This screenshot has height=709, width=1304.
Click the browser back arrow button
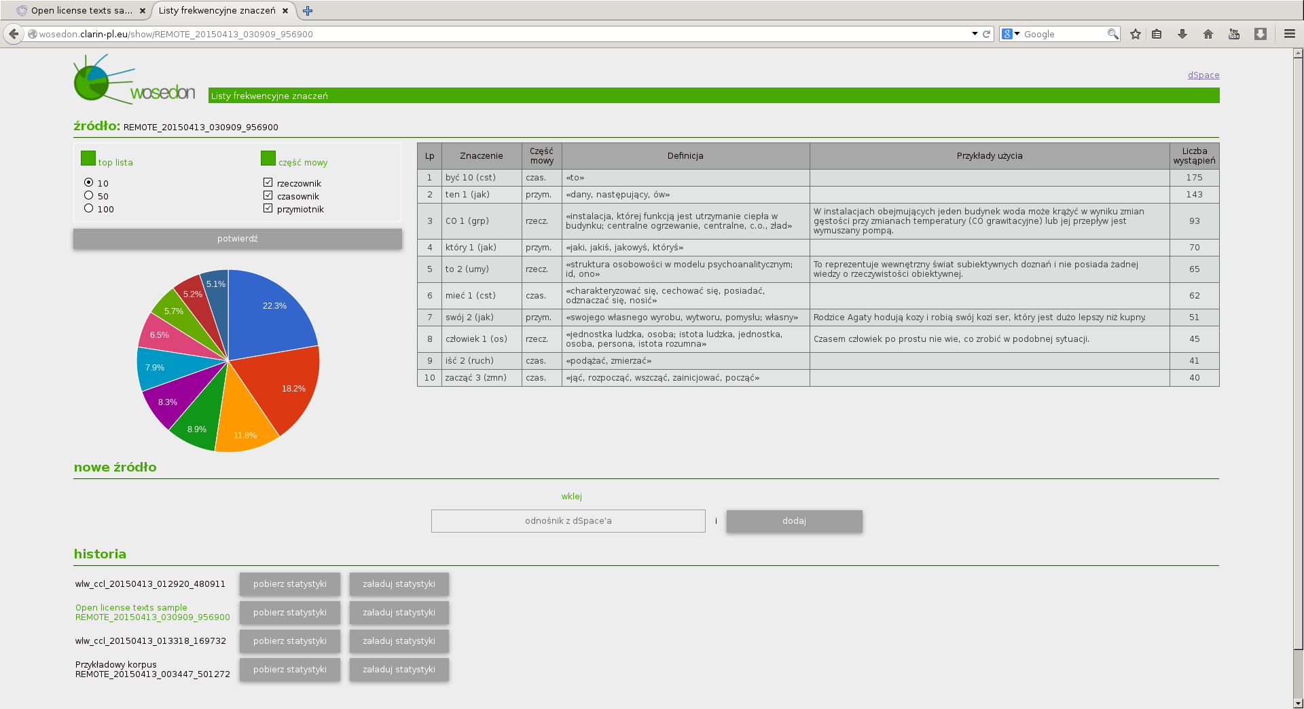point(14,34)
